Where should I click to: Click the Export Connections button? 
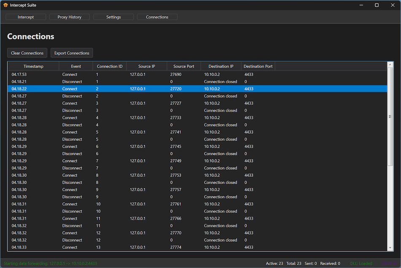tap(72, 53)
